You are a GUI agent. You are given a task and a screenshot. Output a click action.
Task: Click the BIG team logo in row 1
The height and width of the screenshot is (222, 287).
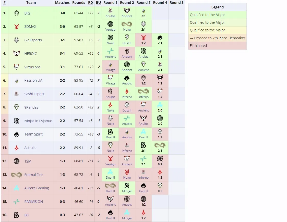(x=17, y=13)
